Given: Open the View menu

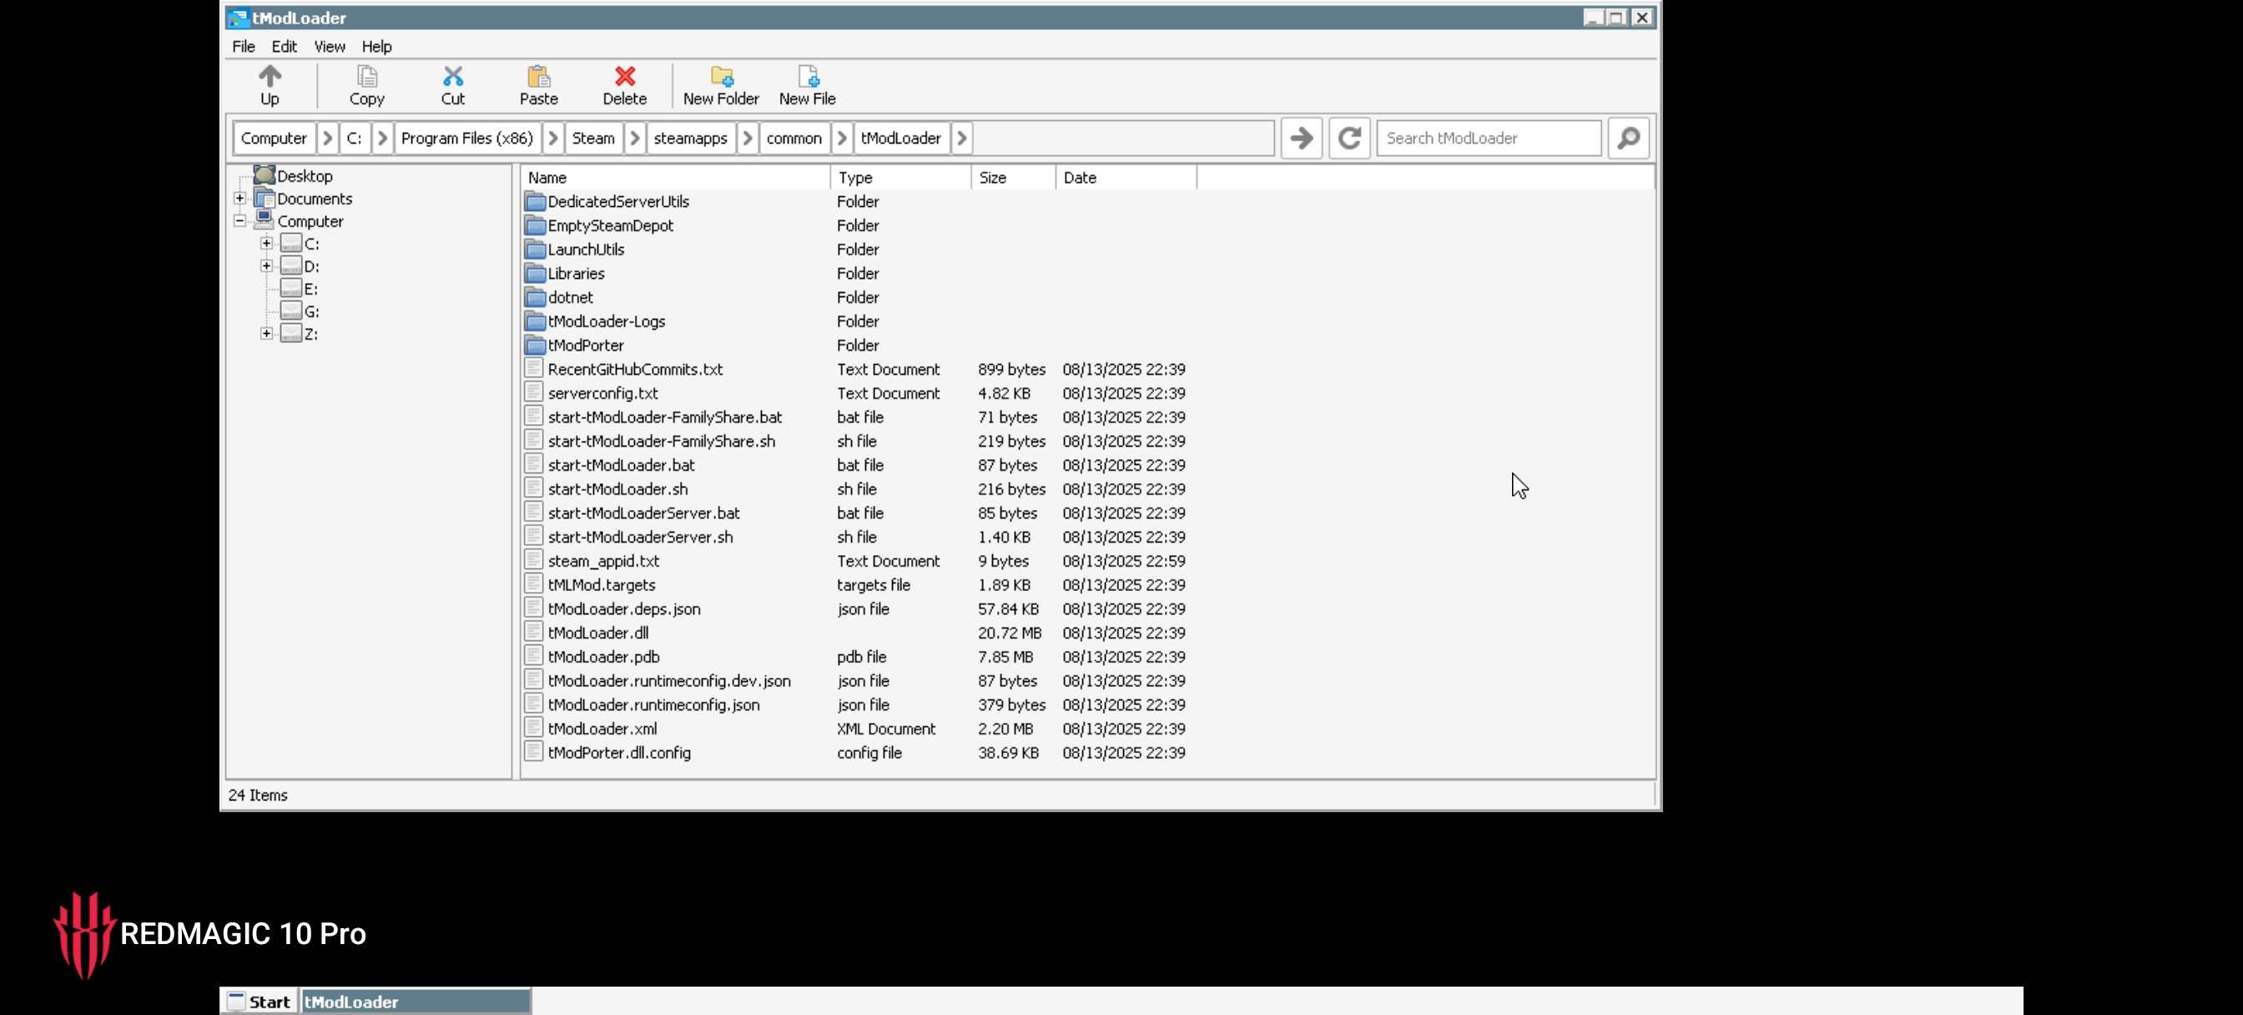Looking at the screenshot, I should (329, 46).
